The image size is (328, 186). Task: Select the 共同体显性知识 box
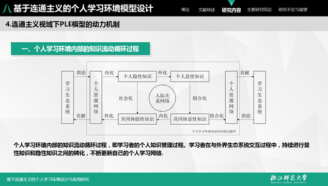click(190, 119)
